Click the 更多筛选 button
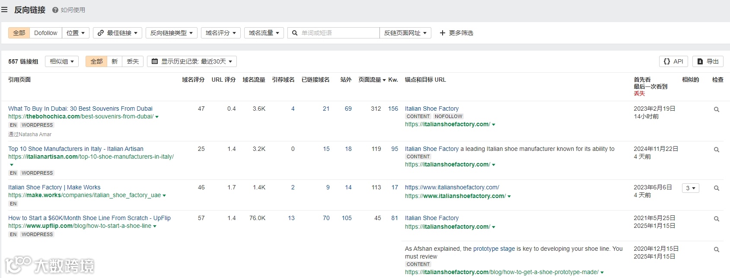The width and height of the screenshot is (730, 278). (x=456, y=33)
